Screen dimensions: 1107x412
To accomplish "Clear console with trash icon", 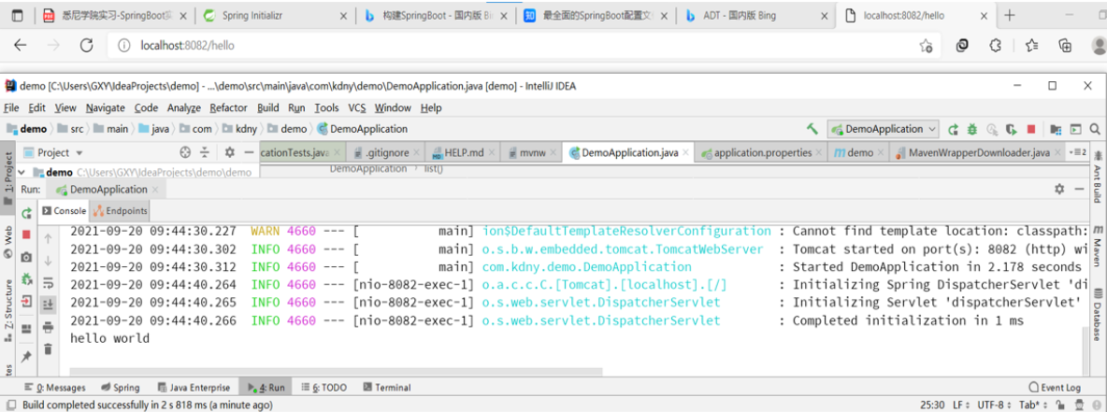I will point(48,348).
